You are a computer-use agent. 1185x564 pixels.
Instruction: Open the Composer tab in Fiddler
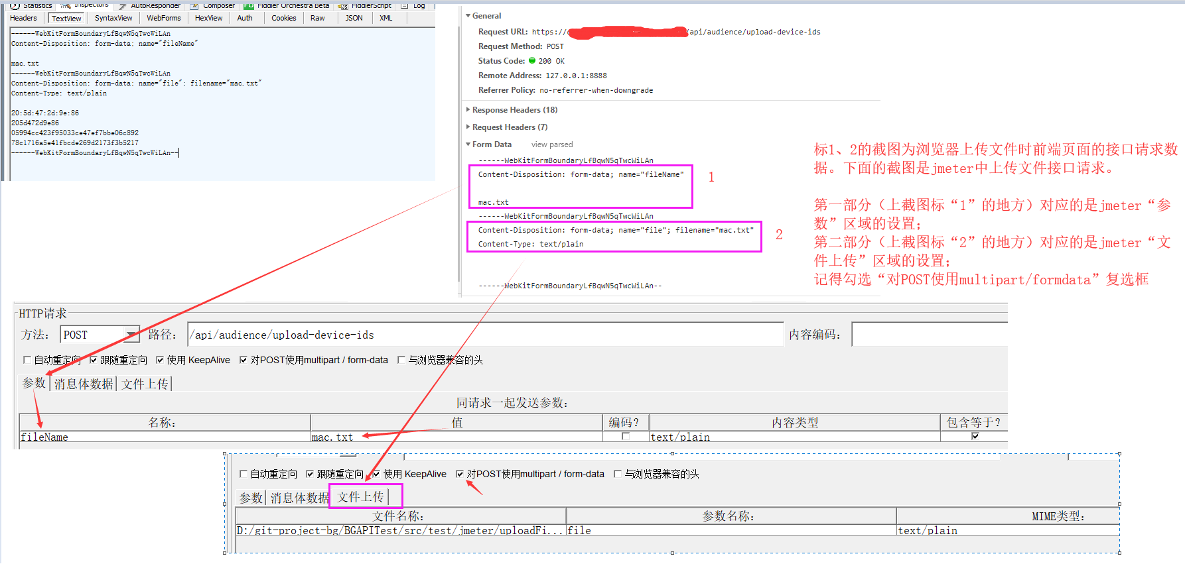(x=213, y=5)
